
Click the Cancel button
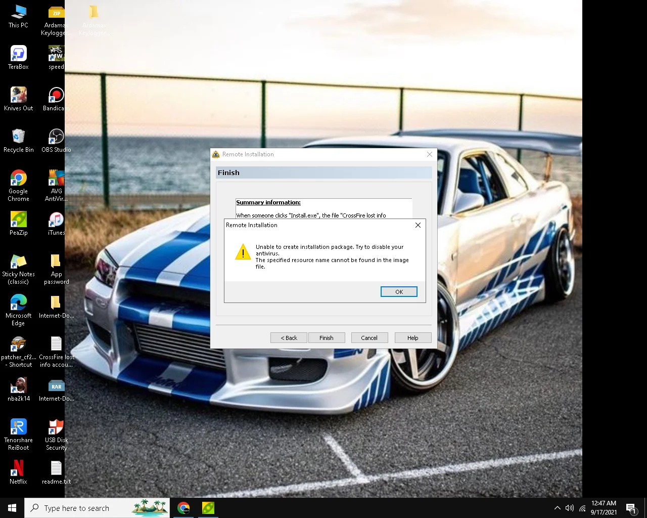(x=369, y=338)
